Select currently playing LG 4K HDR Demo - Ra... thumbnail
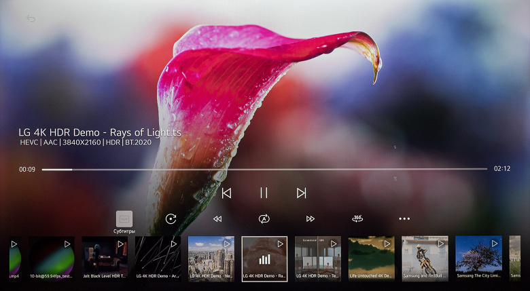This screenshot has height=291, width=530. pos(264,259)
